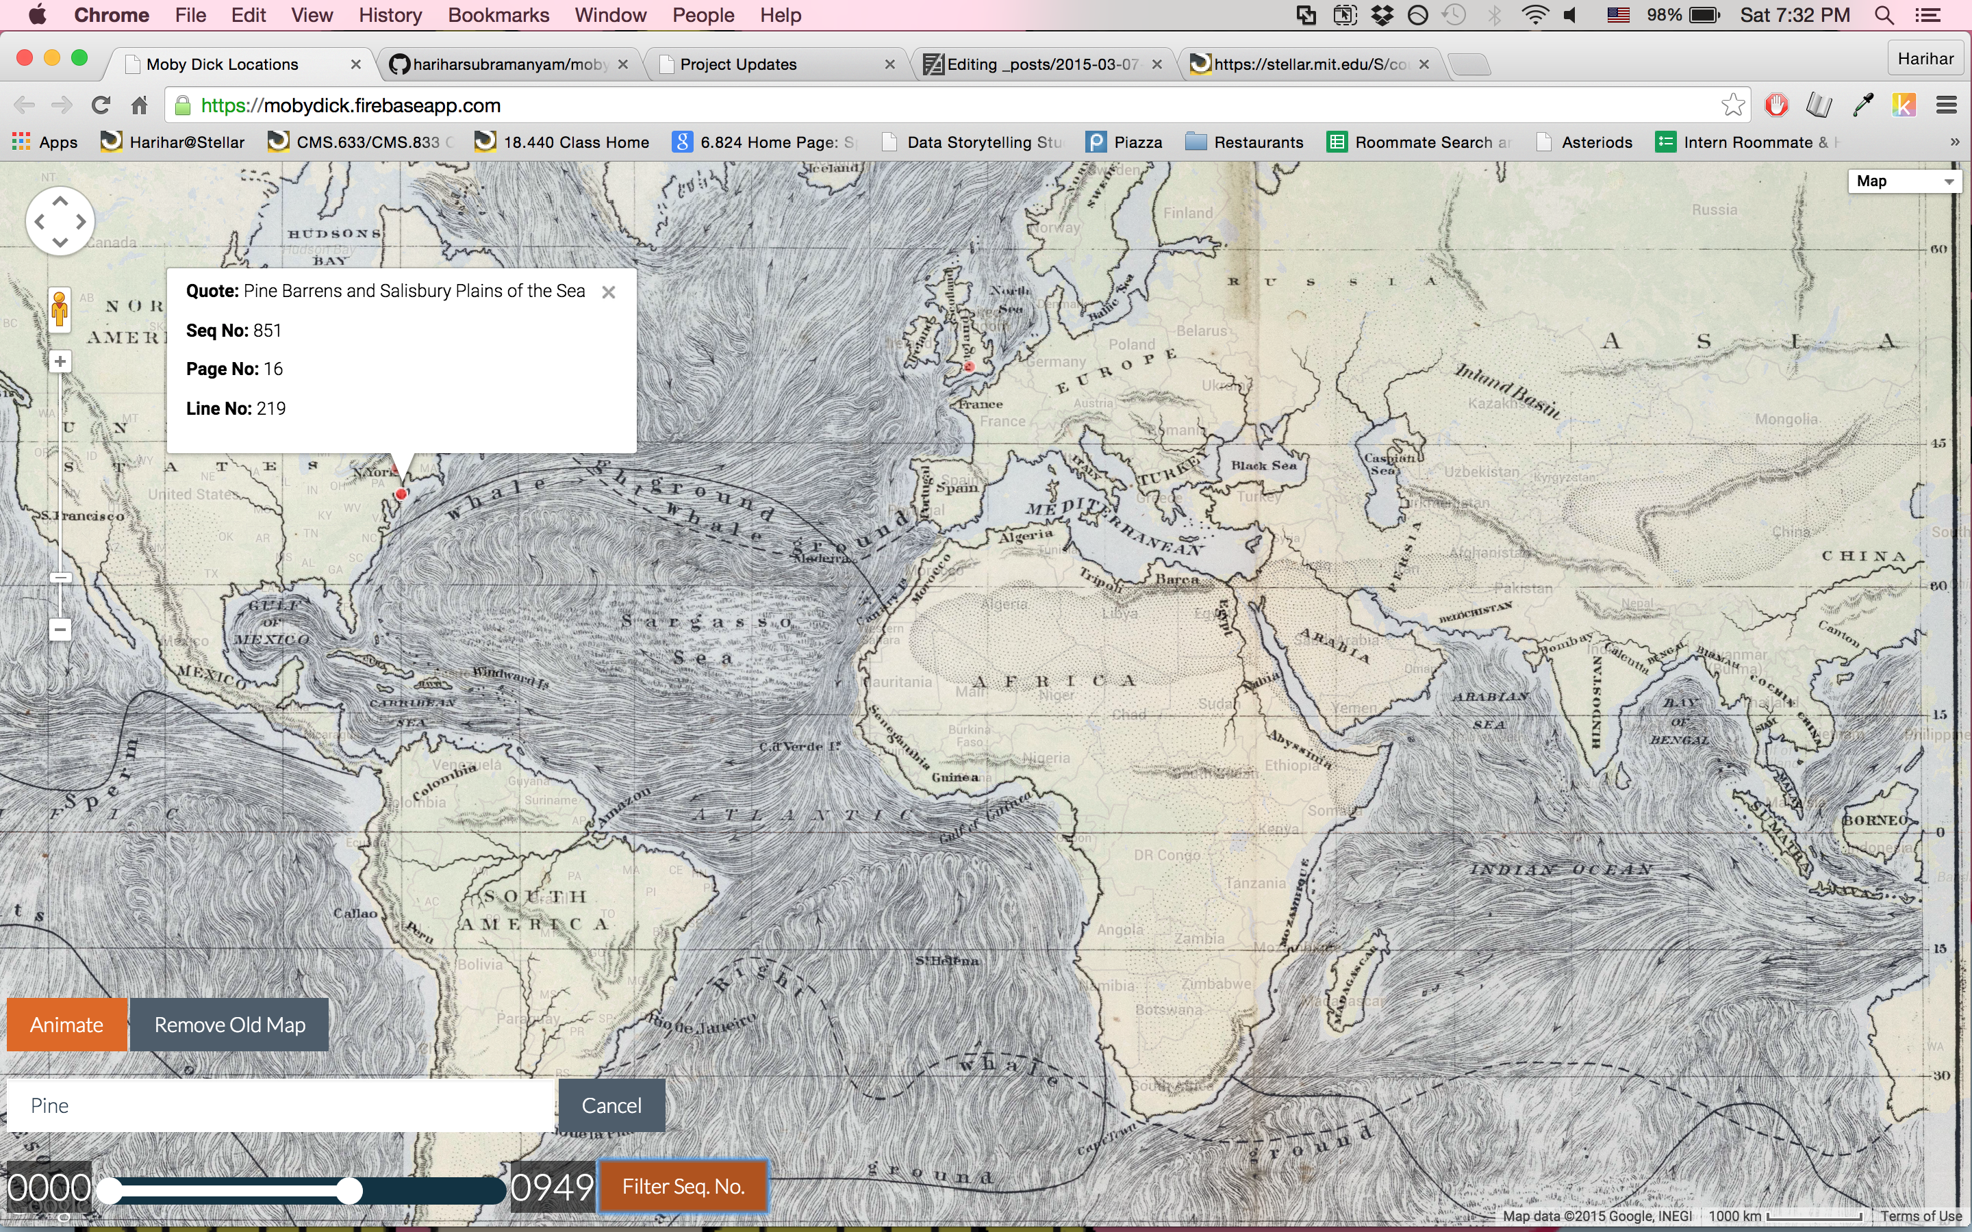Open the View menu
This screenshot has width=1972, height=1232.
point(312,14)
